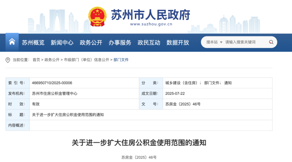
Task: Open 市级部门（单位）信息公开 breadcrumb link
Action: click(87, 60)
